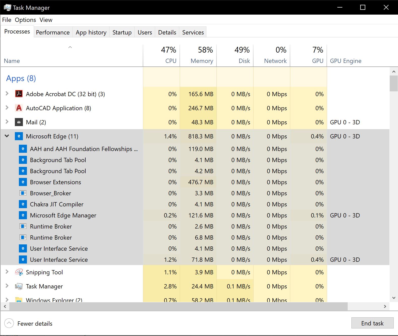Click the End task button
Viewport: 398px width, 336px height.
click(x=372, y=323)
